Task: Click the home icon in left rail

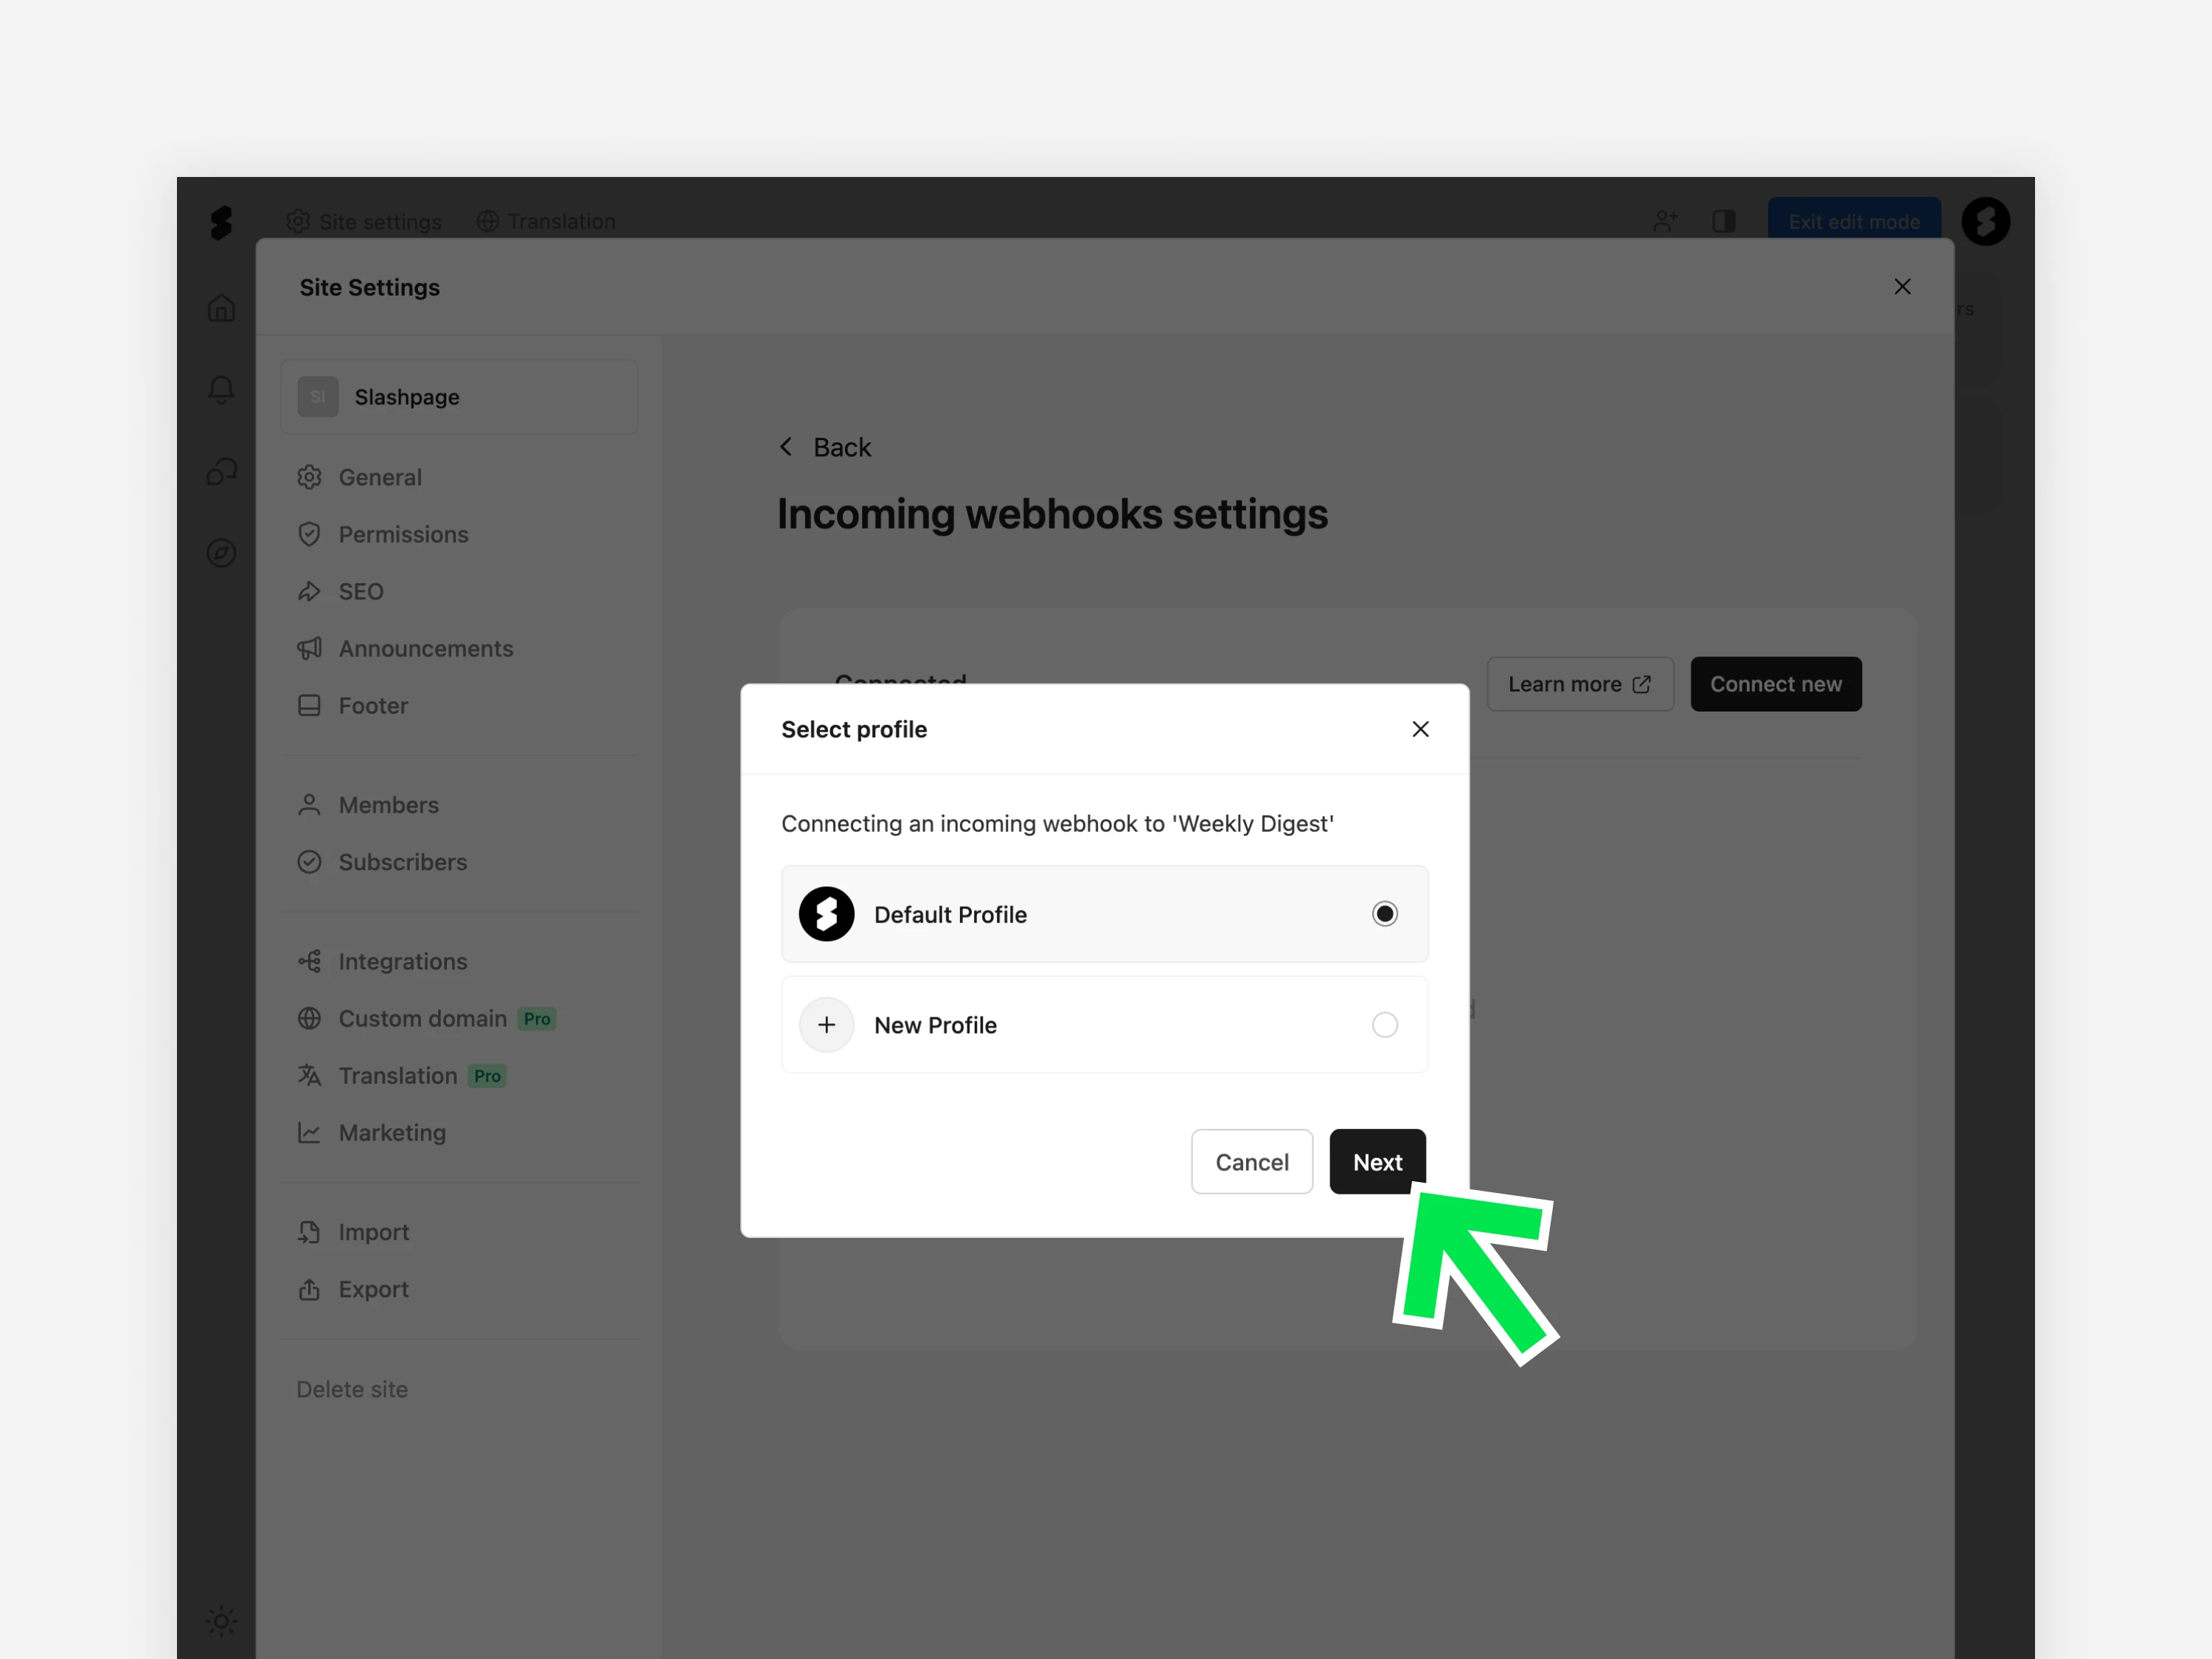Action: [221, 307]
